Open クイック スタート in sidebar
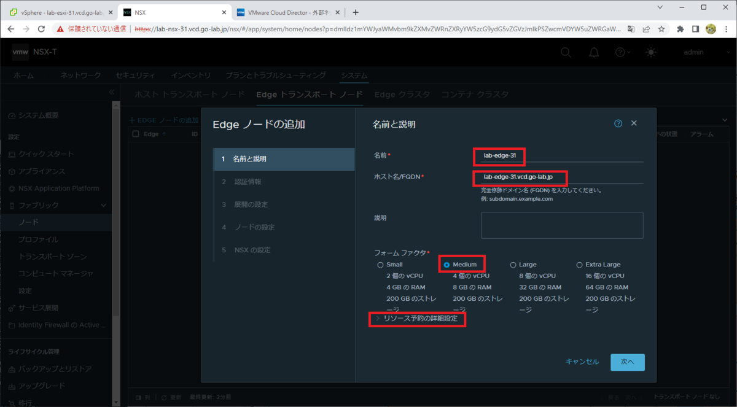 click(x=45, y=154)
